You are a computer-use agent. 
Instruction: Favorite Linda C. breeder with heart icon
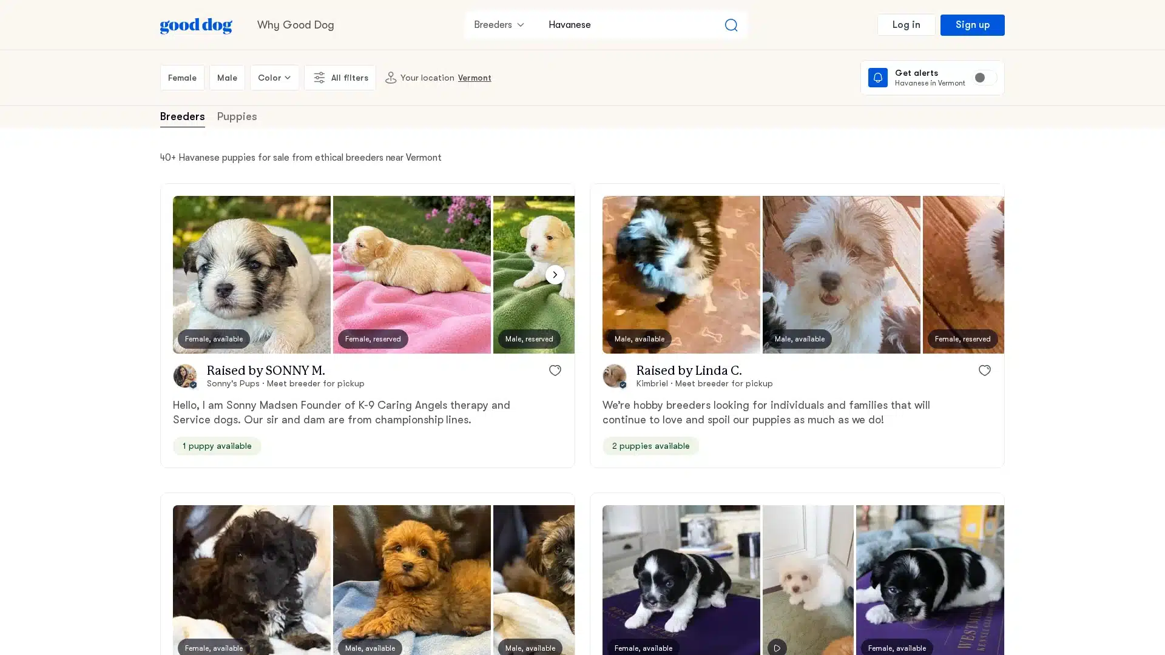coord(984,371)
